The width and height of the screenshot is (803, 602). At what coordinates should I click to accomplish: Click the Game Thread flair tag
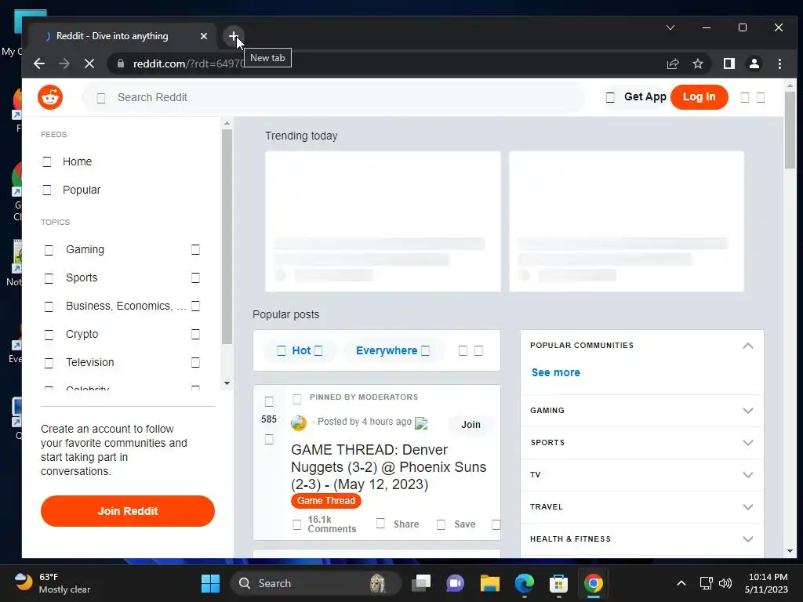pos(326,501)
